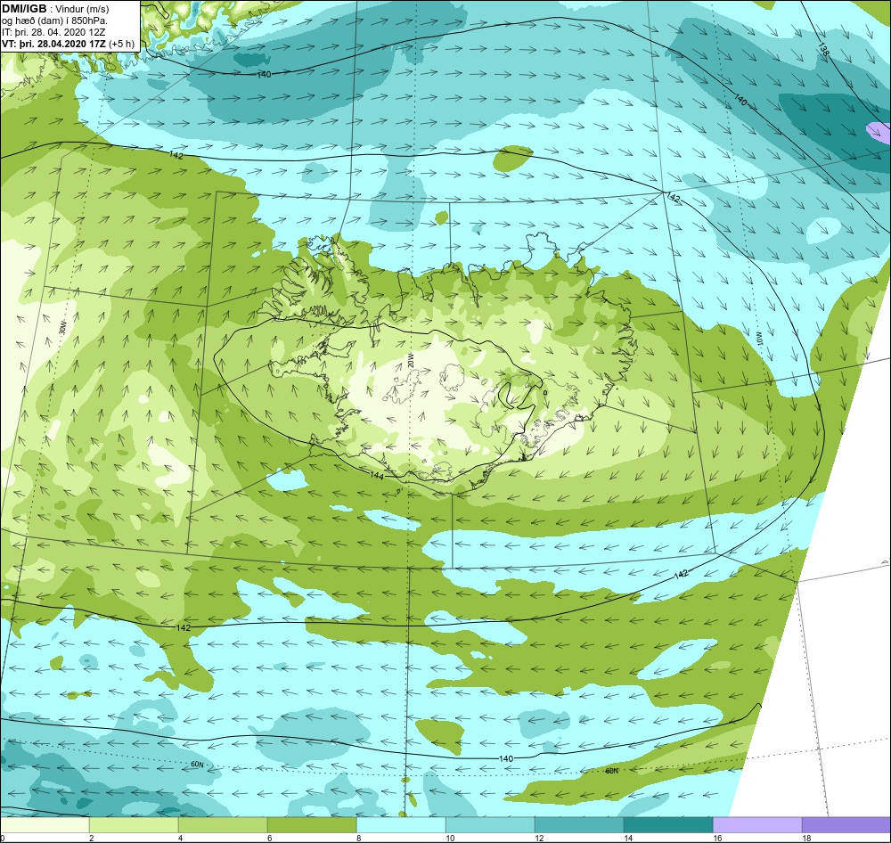This screenshot has width=891, height=843.
Task: Click the 4–6 m/s green legend swatch
Action: coord(223,825)
